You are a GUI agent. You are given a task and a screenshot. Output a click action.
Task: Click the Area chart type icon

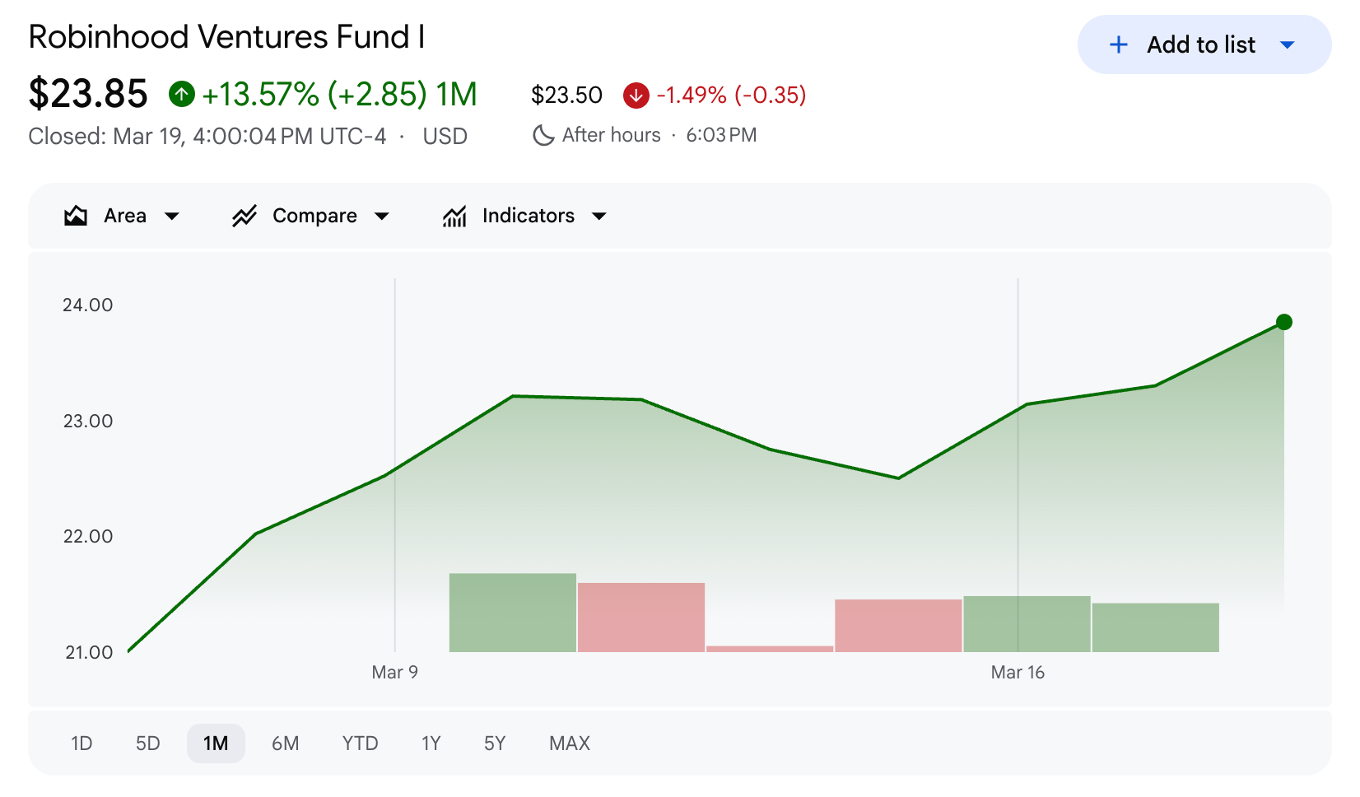coord(76,216)
